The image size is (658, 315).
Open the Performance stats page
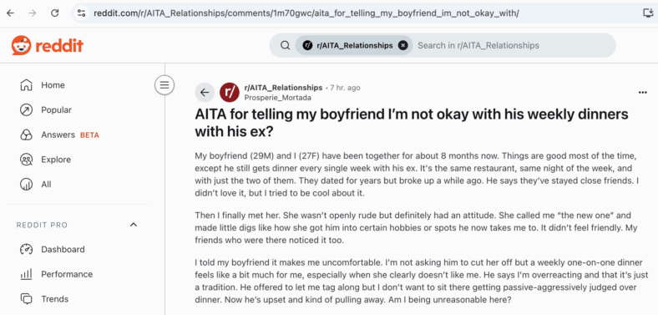point(67,274)
